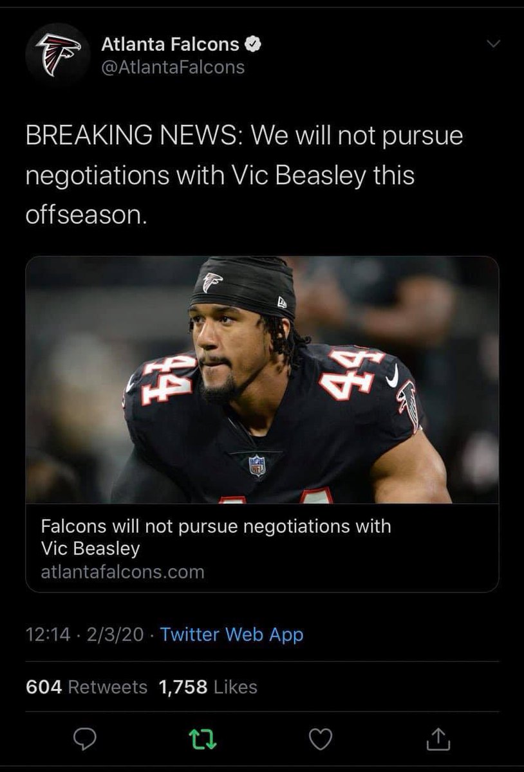Click the verified badge beside Atlanta Falcons

point(254,44)
